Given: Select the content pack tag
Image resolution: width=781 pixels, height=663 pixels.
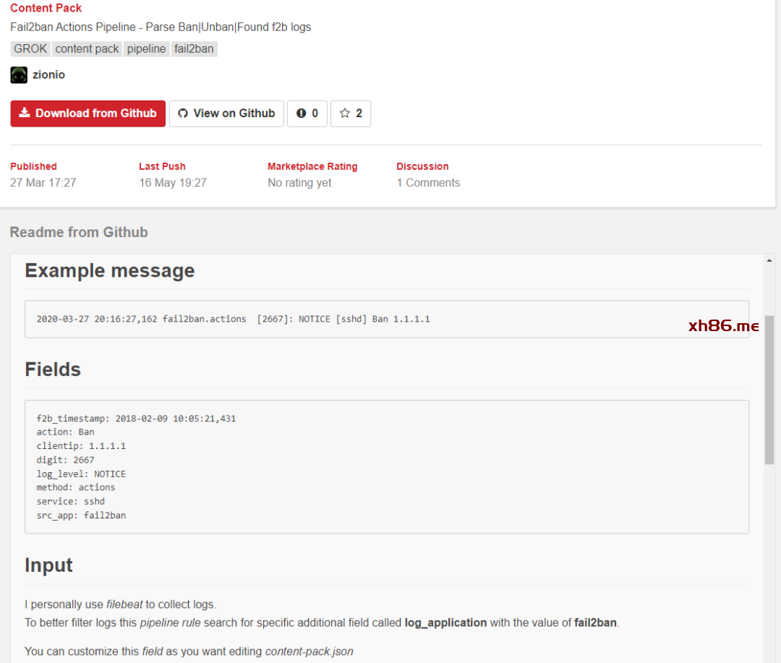Looking at the screenshot, I should 87,49.
